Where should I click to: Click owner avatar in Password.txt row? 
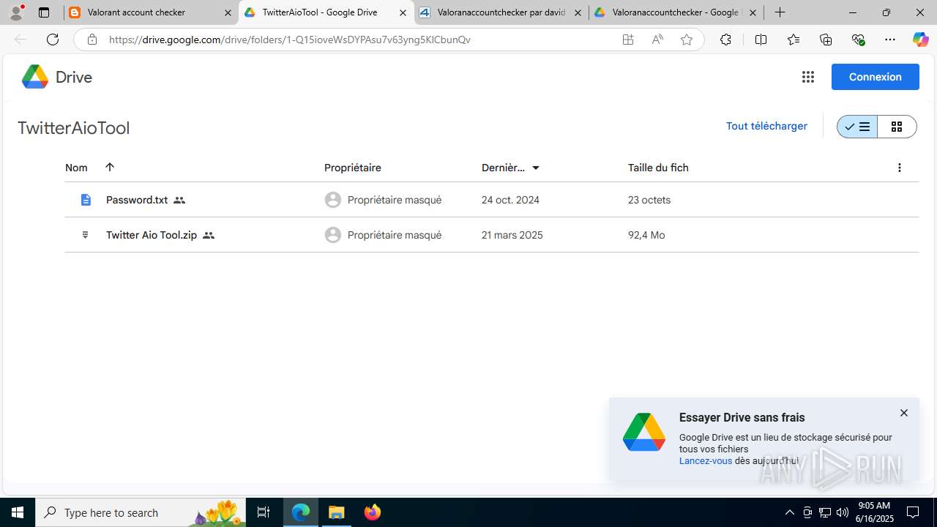coord(333,200)
